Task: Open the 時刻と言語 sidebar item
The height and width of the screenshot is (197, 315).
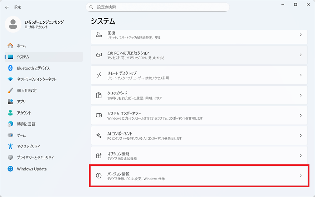Action: tap(26, 124)
